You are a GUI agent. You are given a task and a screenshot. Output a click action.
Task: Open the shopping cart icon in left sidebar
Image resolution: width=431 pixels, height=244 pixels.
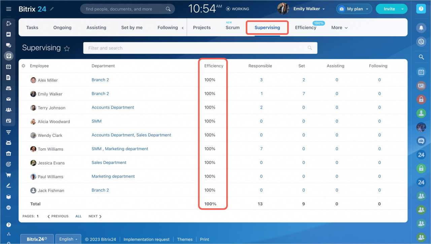[9, 175]
